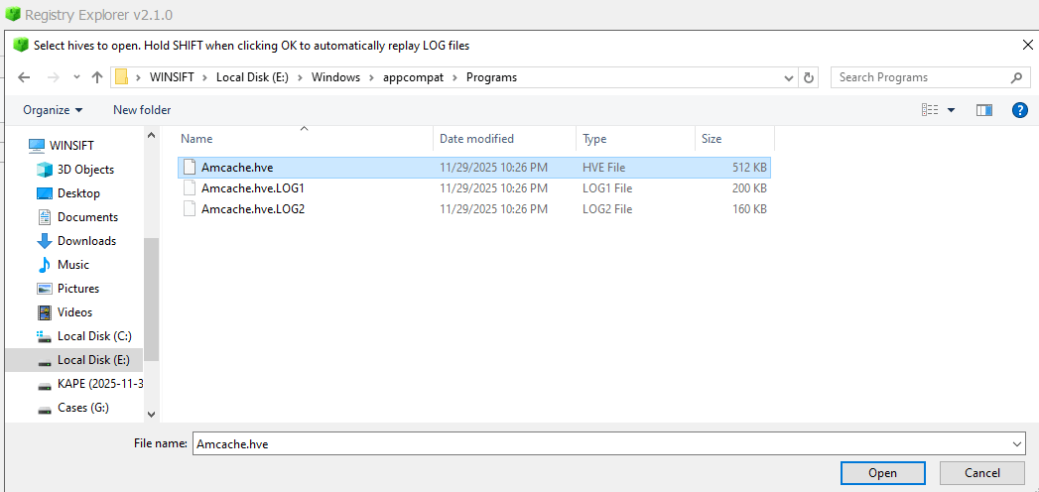This screenshot has height=492, width=1039.
Task: Open the Organize menu
Action: pos(53,110)
